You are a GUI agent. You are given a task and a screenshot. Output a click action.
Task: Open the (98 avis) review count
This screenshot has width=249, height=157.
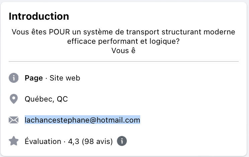(x=97, y=141)
